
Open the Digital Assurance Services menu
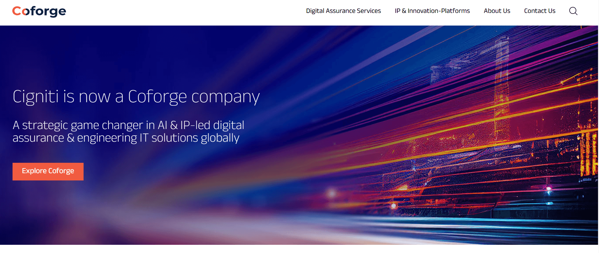tap(343, 11)
